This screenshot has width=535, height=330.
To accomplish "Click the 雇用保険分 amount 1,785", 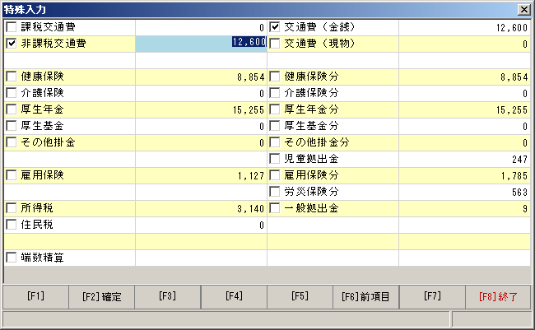I will [x=464, y=175].
